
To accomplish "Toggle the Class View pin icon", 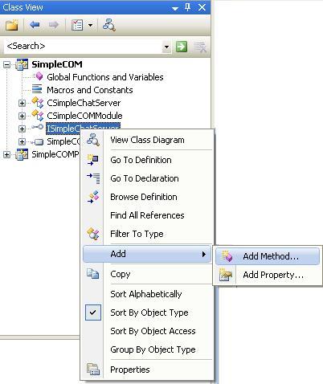I will pyautogui.click(x=188, y=7).
